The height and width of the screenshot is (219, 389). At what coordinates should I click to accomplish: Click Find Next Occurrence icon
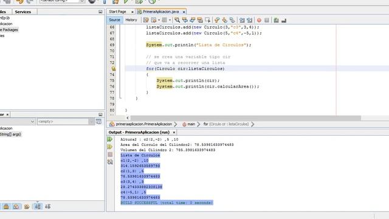[193, 20]
